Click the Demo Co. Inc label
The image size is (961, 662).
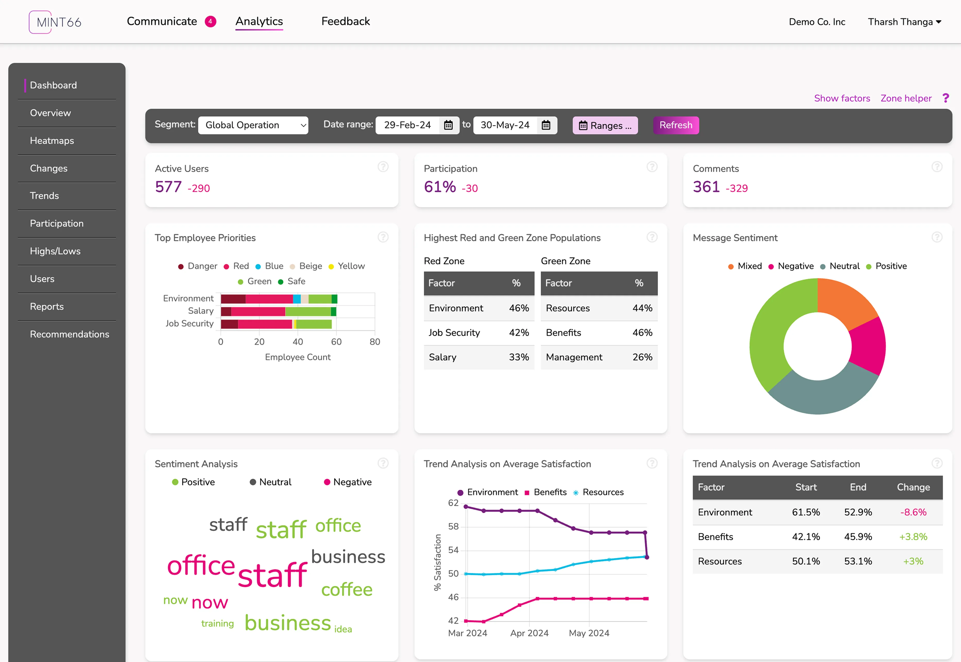817,22
